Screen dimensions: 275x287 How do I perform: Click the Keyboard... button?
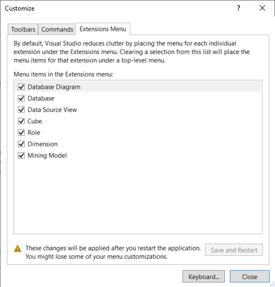click(204, 276)
